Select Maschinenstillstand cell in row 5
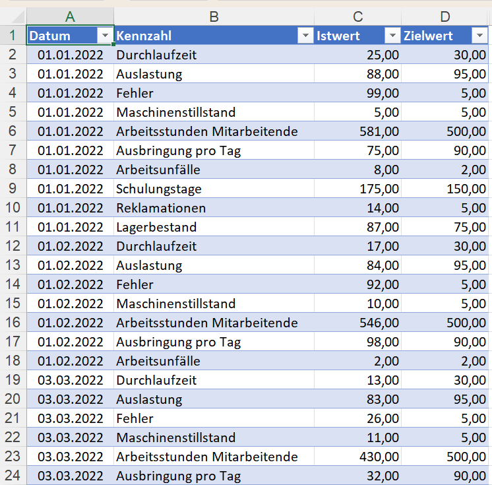492x485 pixels. pos(214,112)
